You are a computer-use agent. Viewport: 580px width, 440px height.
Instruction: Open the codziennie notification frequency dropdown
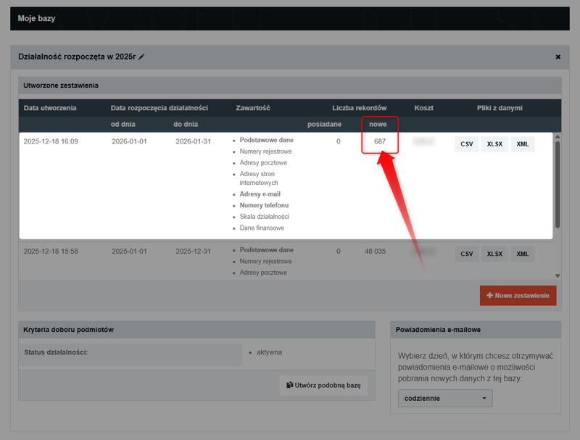(444, 398)
